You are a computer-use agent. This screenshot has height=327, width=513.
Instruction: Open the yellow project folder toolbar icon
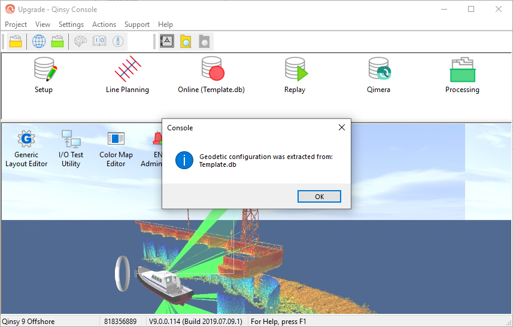pyautogui.click(x=16, y=41)
